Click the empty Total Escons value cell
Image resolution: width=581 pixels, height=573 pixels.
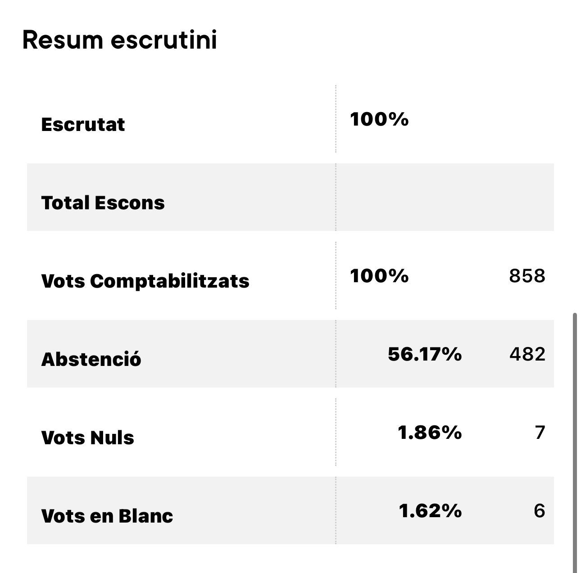[x=445, y=197]
